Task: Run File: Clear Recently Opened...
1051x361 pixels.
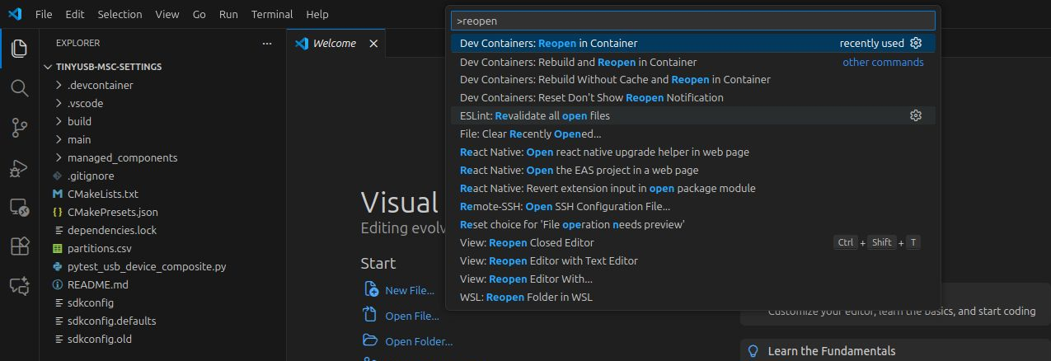Action: tap(693, 134)
